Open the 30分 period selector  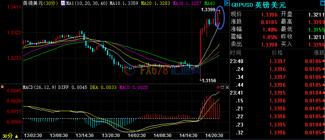pyautogui.click(x=10, y=136)
